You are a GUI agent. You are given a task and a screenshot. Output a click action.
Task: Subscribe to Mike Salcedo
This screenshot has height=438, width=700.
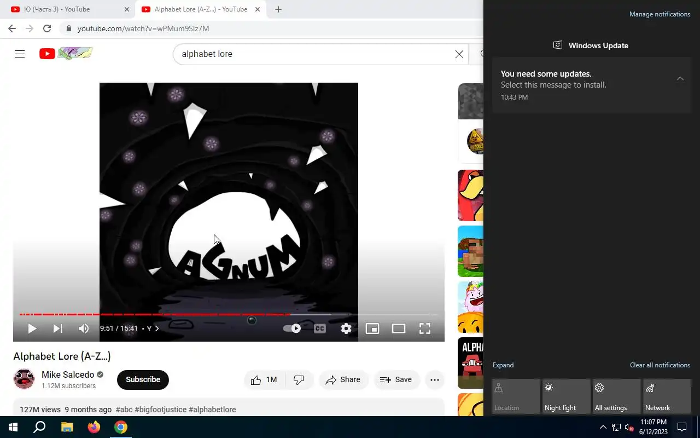tap(143, 379)
